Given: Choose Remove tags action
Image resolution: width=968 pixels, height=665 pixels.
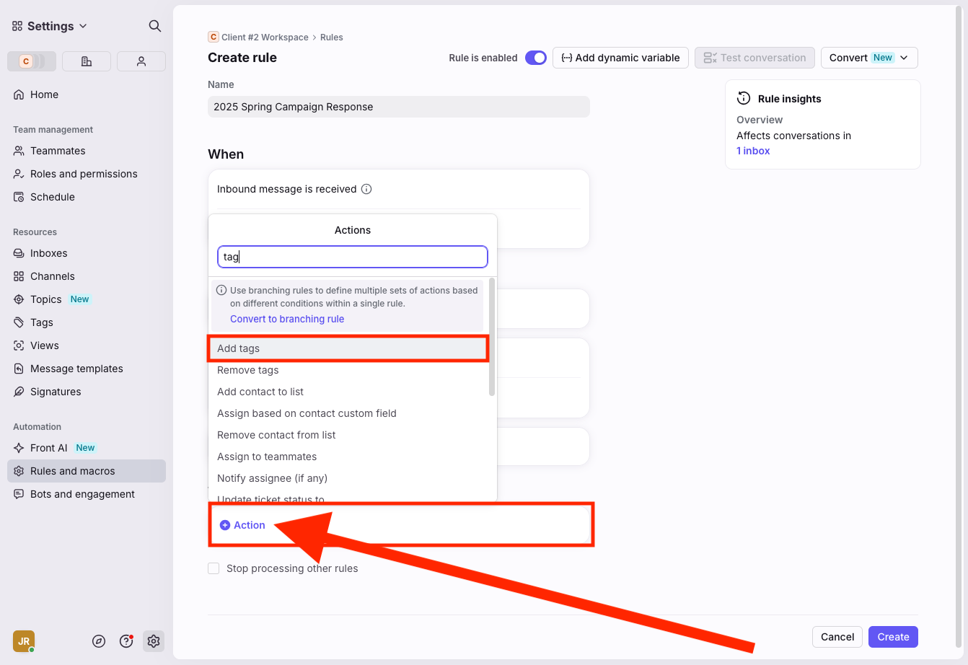Looking at the screenshot, I should point(247,370).
